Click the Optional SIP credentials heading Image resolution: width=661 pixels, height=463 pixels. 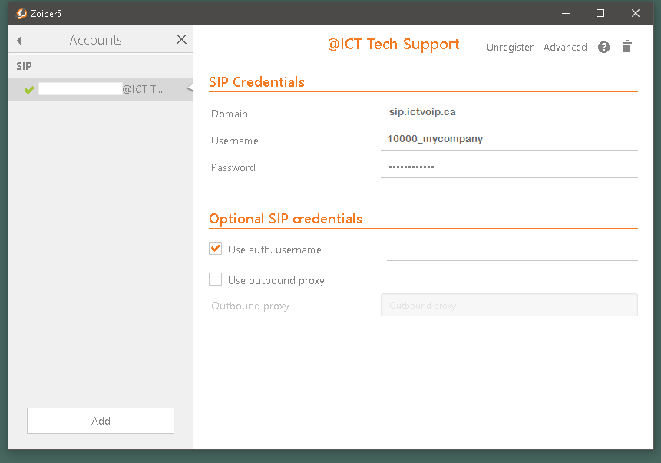click(286, 219)
